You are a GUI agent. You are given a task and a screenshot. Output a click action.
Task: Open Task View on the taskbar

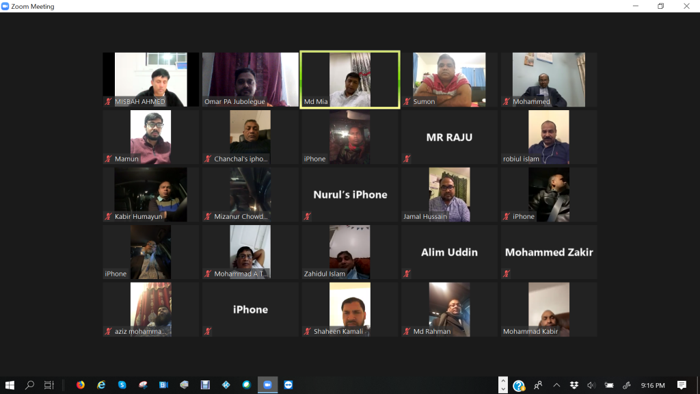pos(49,385)
